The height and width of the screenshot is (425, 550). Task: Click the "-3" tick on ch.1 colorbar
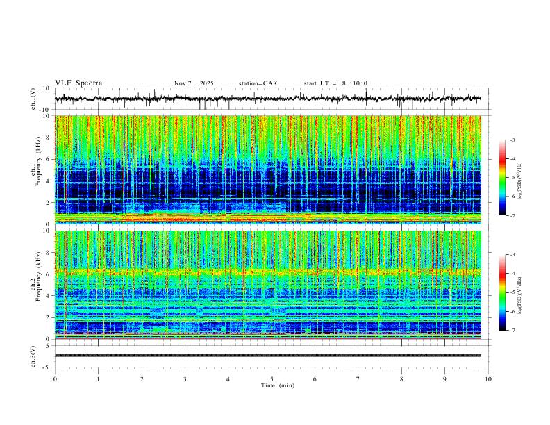point(512,140)
